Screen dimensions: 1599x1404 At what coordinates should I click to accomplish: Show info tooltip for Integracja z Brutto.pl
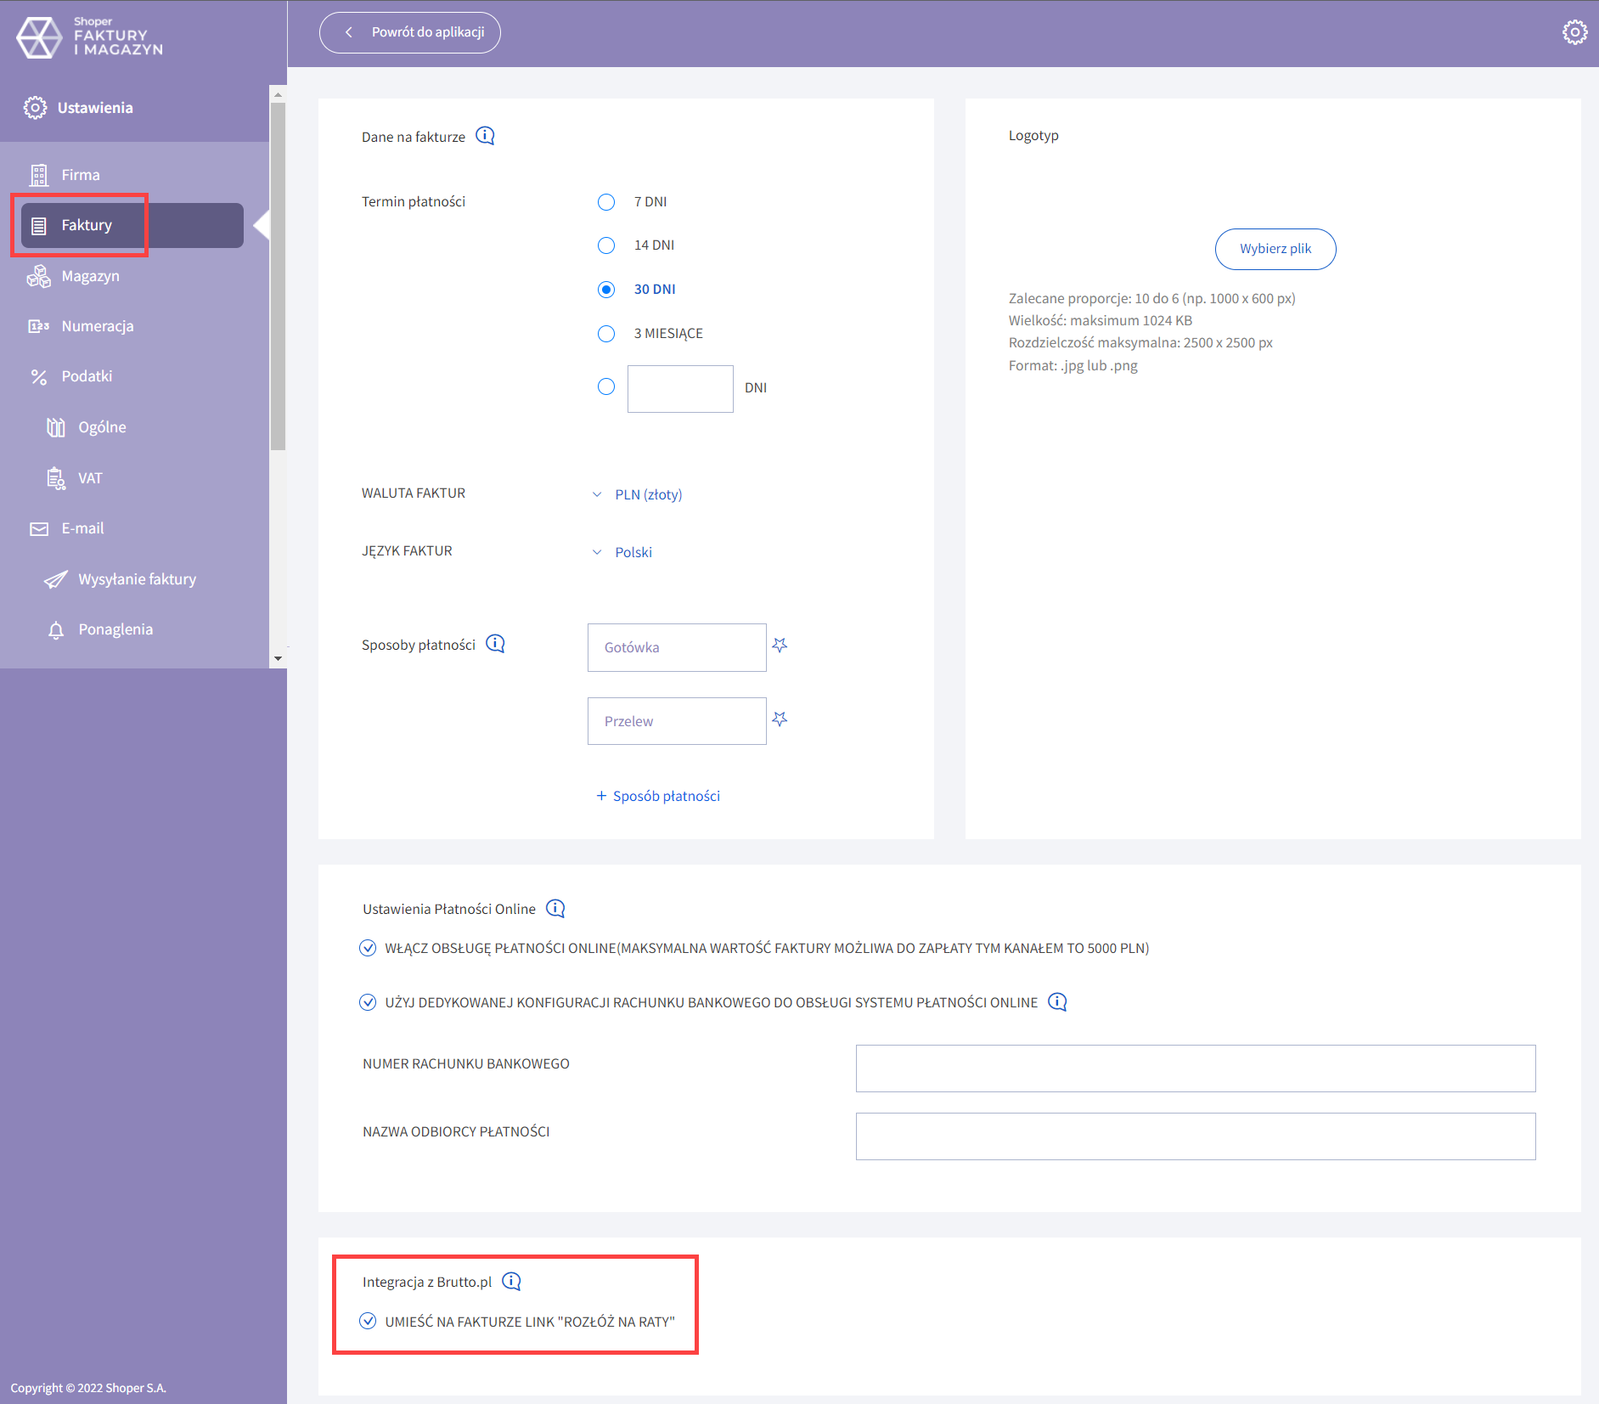point(511,1281)
